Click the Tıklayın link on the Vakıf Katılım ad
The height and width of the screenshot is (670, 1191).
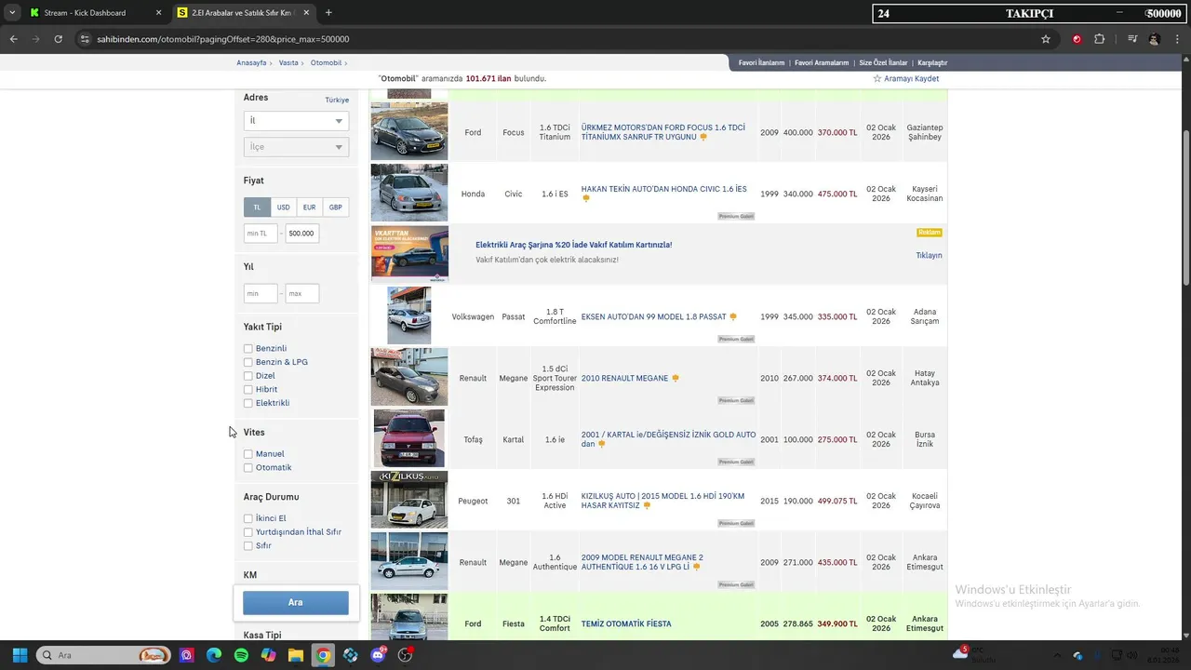(929, 256)
